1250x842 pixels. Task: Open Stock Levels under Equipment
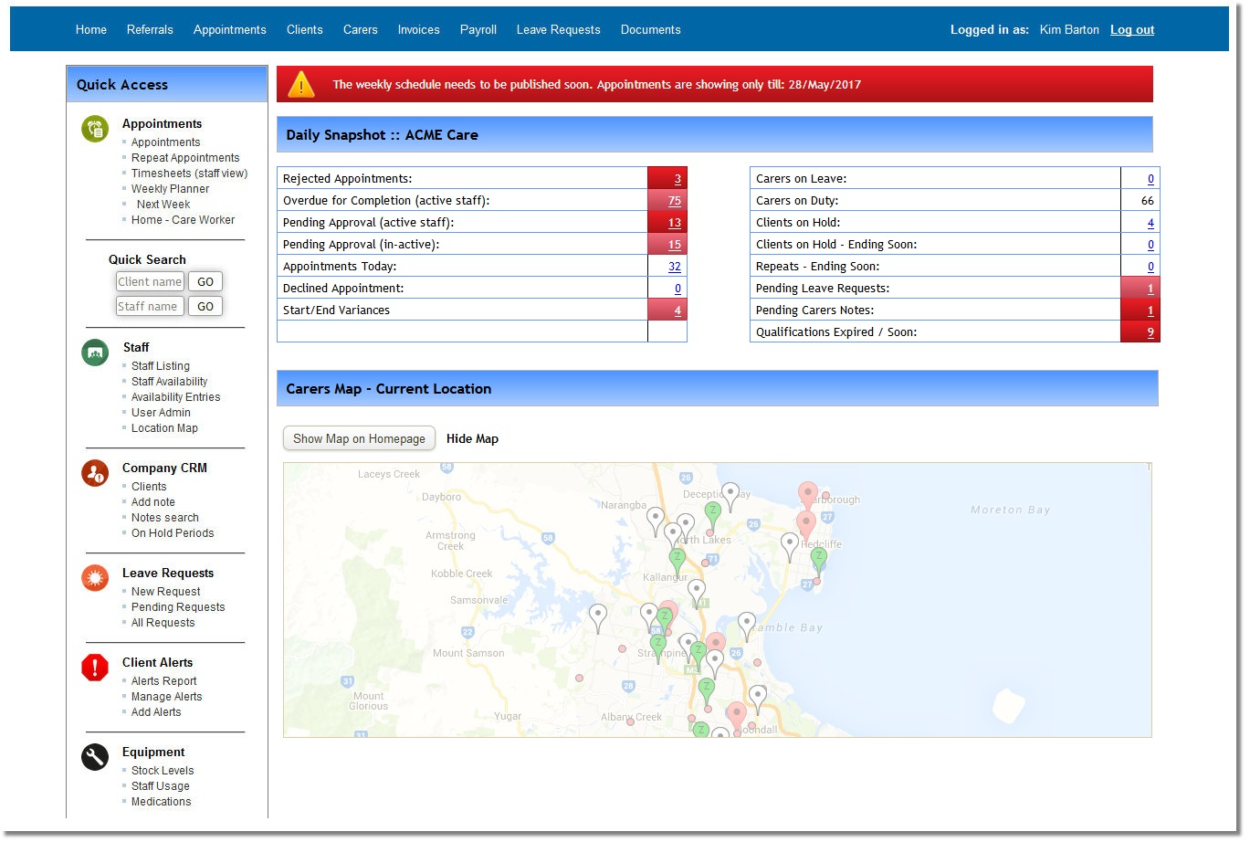tap(163, 771)
